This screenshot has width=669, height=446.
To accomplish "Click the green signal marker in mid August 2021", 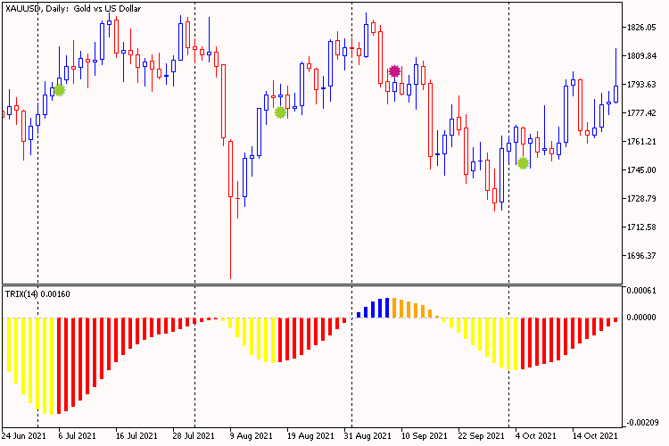I will (280, 112).
